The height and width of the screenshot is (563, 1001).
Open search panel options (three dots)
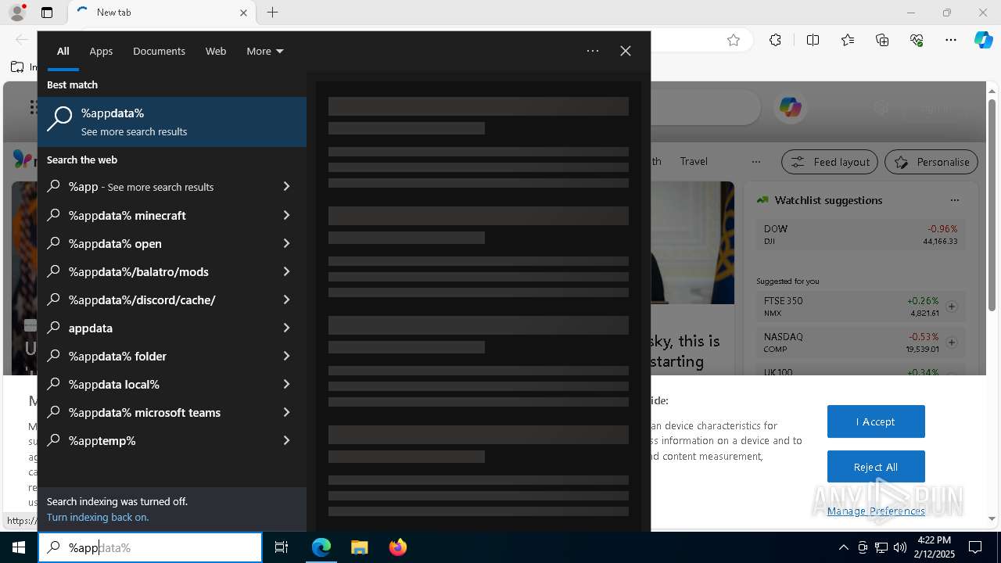tap(593, 51)
